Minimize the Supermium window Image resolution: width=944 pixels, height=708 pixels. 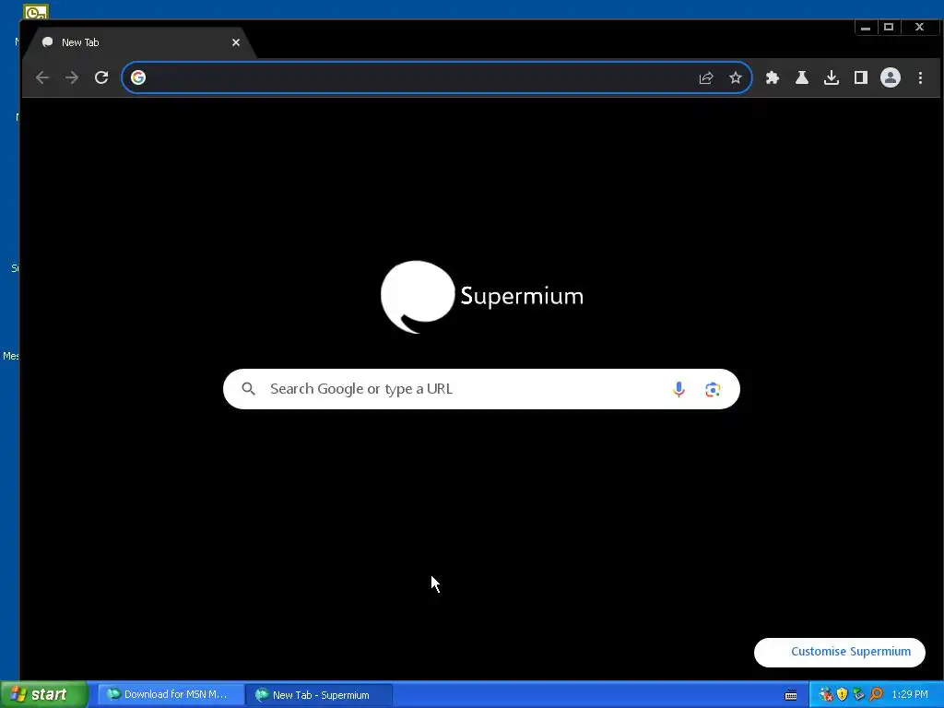(x=865, y=27)
